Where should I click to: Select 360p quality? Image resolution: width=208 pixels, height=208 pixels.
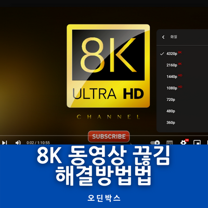(x=182, y=122)
